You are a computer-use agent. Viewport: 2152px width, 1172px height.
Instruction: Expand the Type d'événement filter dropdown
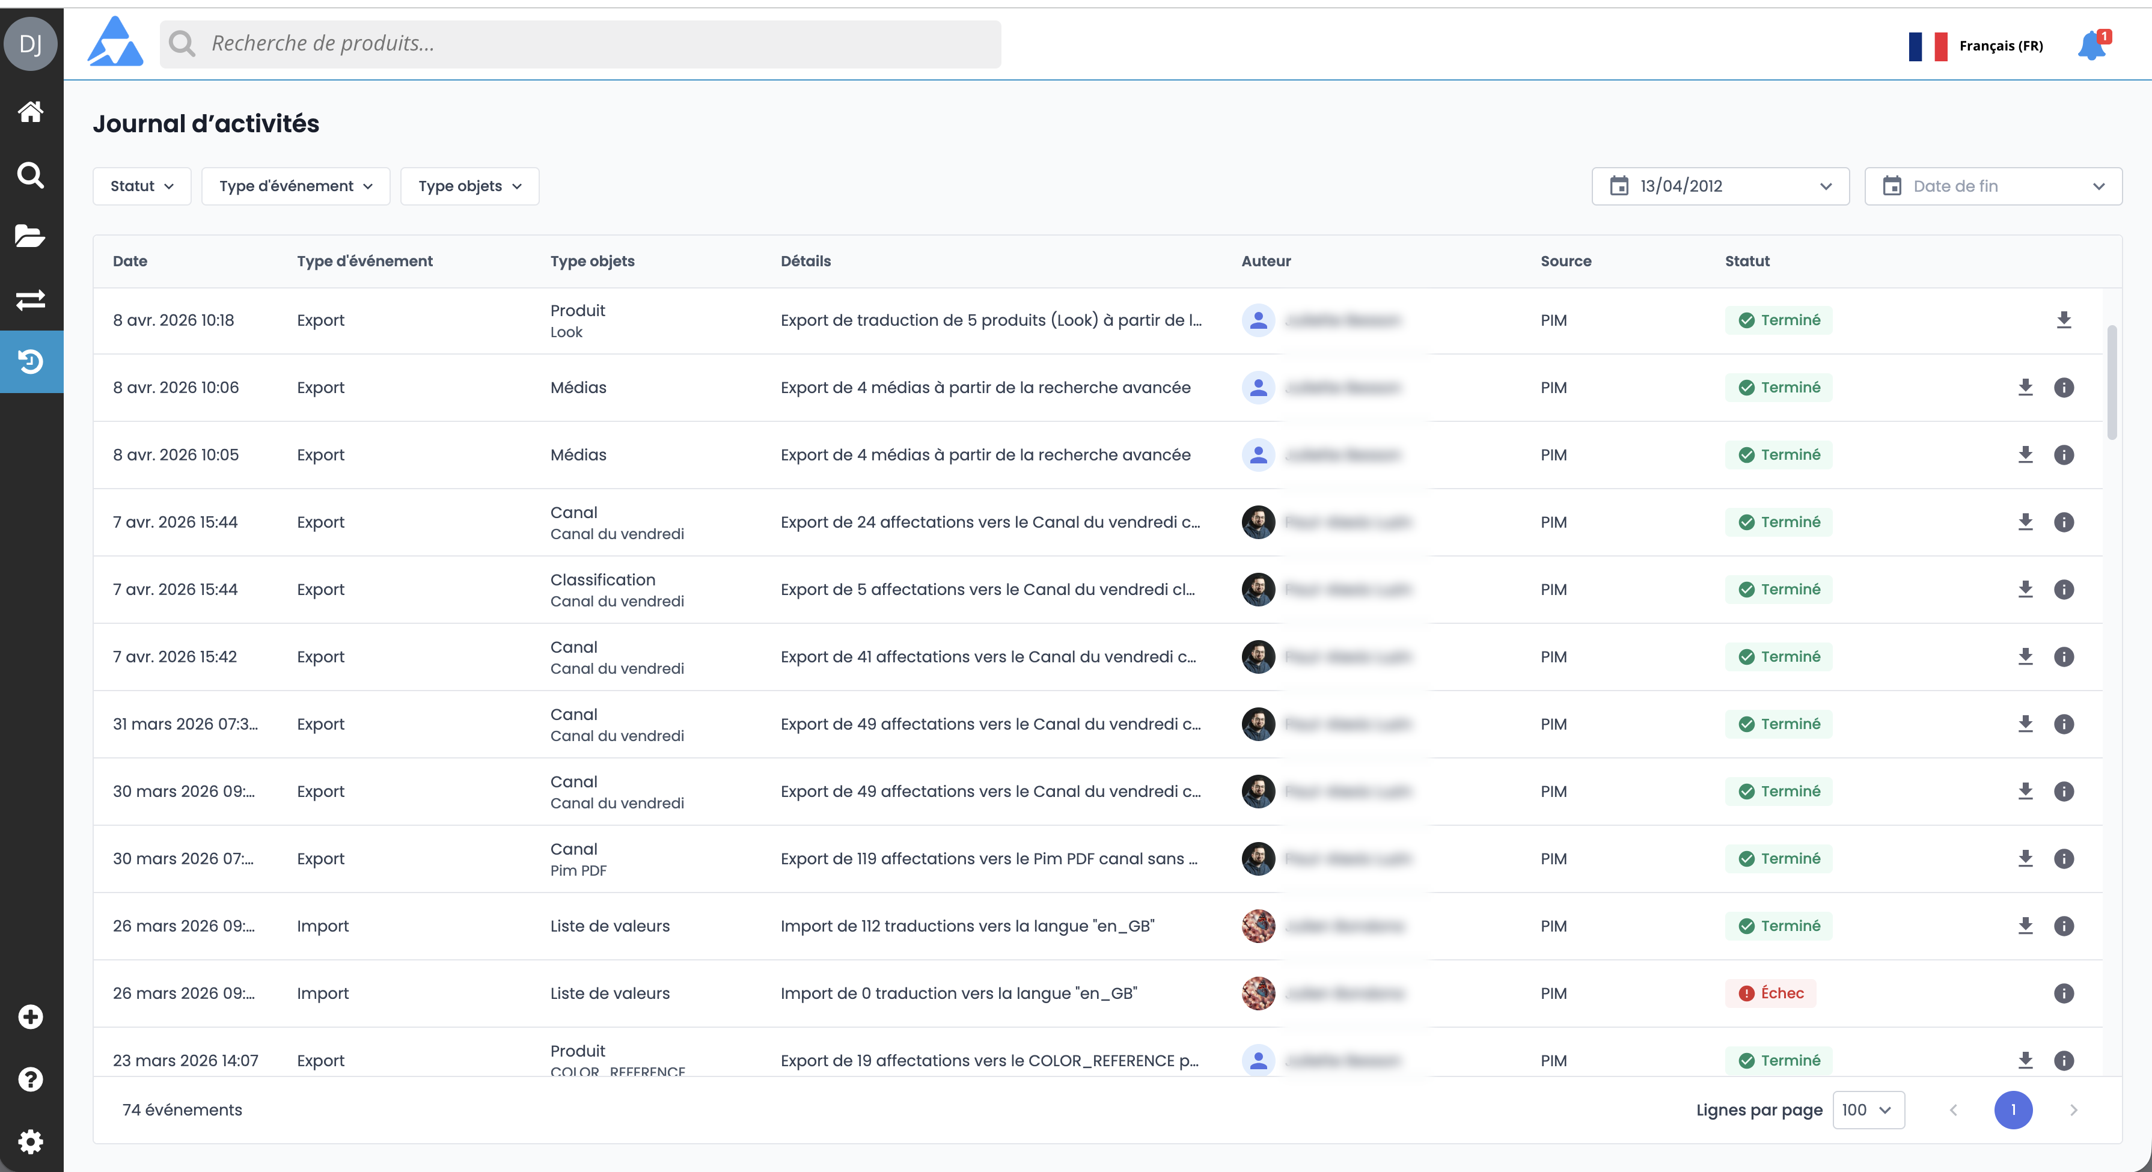coord(296,186)
